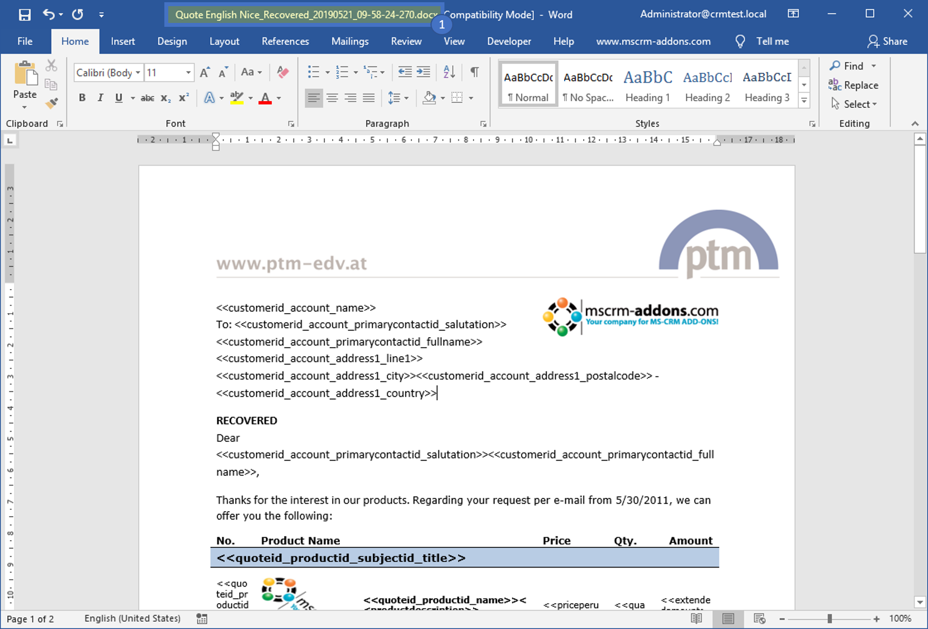This screenshot has width=928, height=629.
Task: Open numbering list dropdown arrow
Action: [x=356, y=72]
